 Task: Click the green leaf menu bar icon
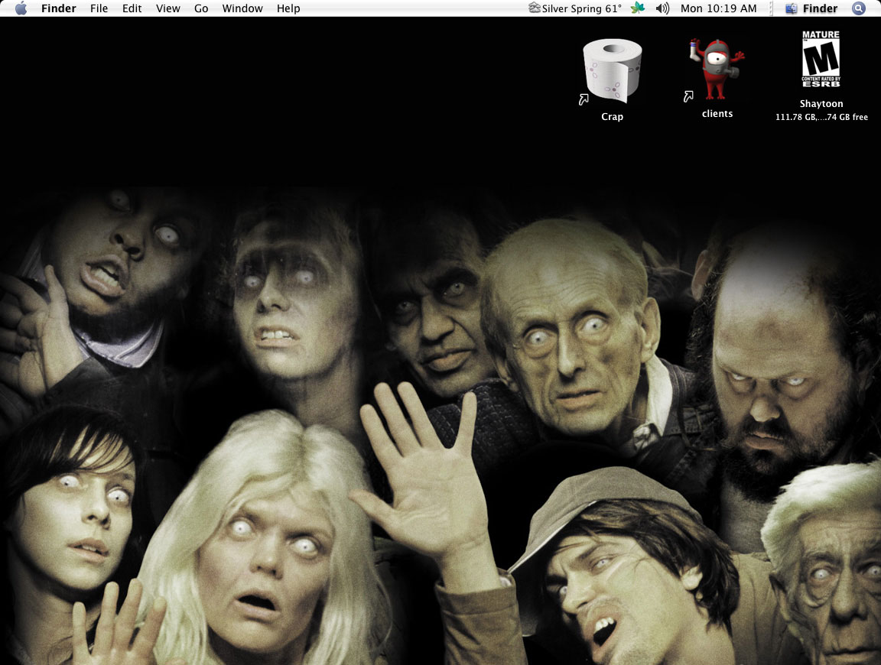[637, 8]
